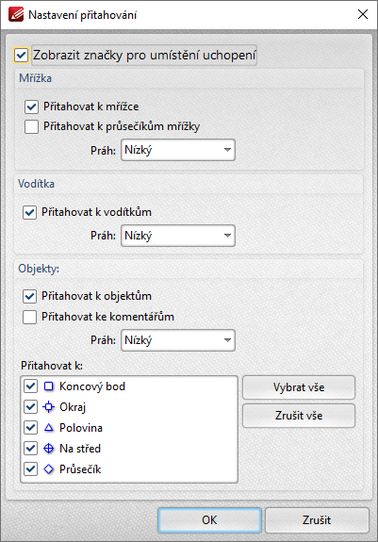Enable Přitahovat k průsečíkům mřížky
Image resolution: width=378 pixels, height=542 pixels.
31,126
